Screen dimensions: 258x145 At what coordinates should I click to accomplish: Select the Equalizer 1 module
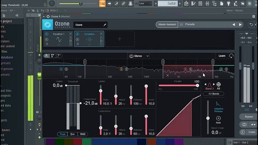point(58,39)
